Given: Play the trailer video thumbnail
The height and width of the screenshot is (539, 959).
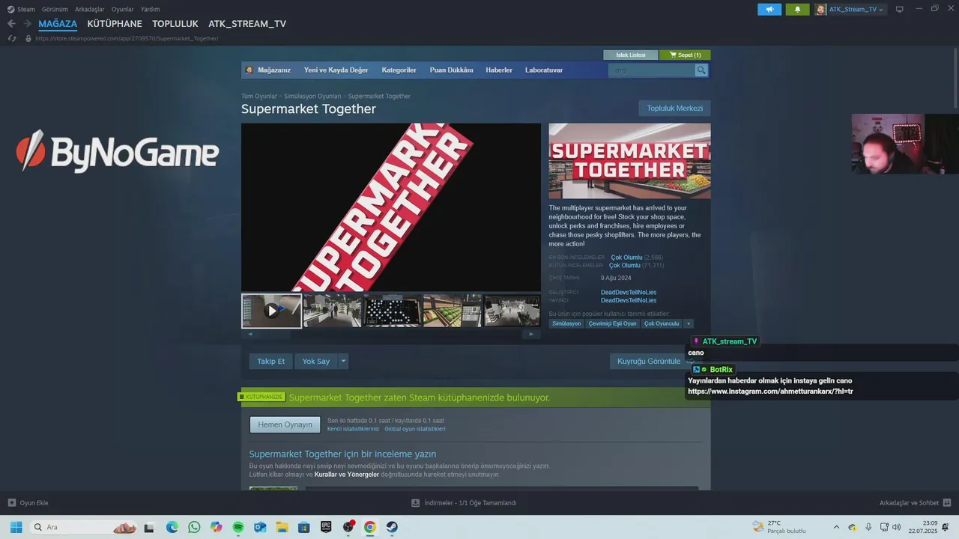Looking at the screenshot, I should pos(272,311).
